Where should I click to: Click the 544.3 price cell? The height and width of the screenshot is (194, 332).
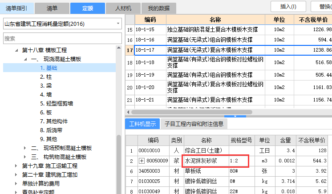click(312, 161)
